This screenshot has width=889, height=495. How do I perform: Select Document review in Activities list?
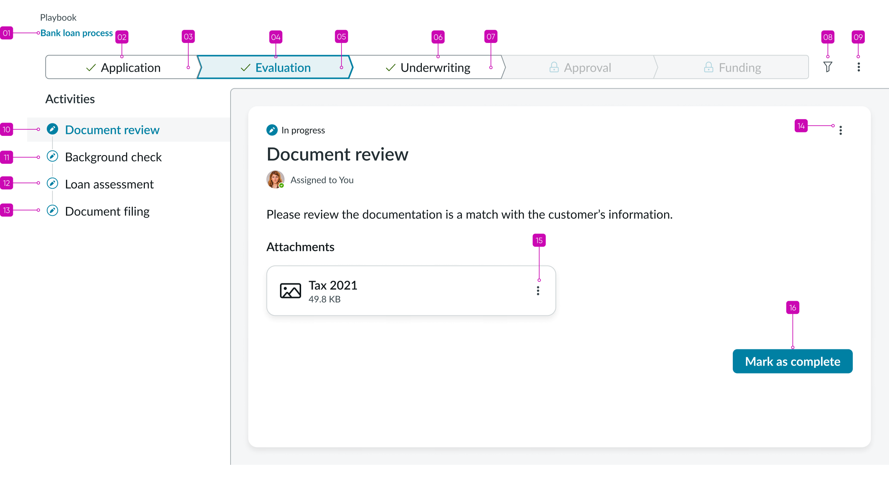point(112,130)
